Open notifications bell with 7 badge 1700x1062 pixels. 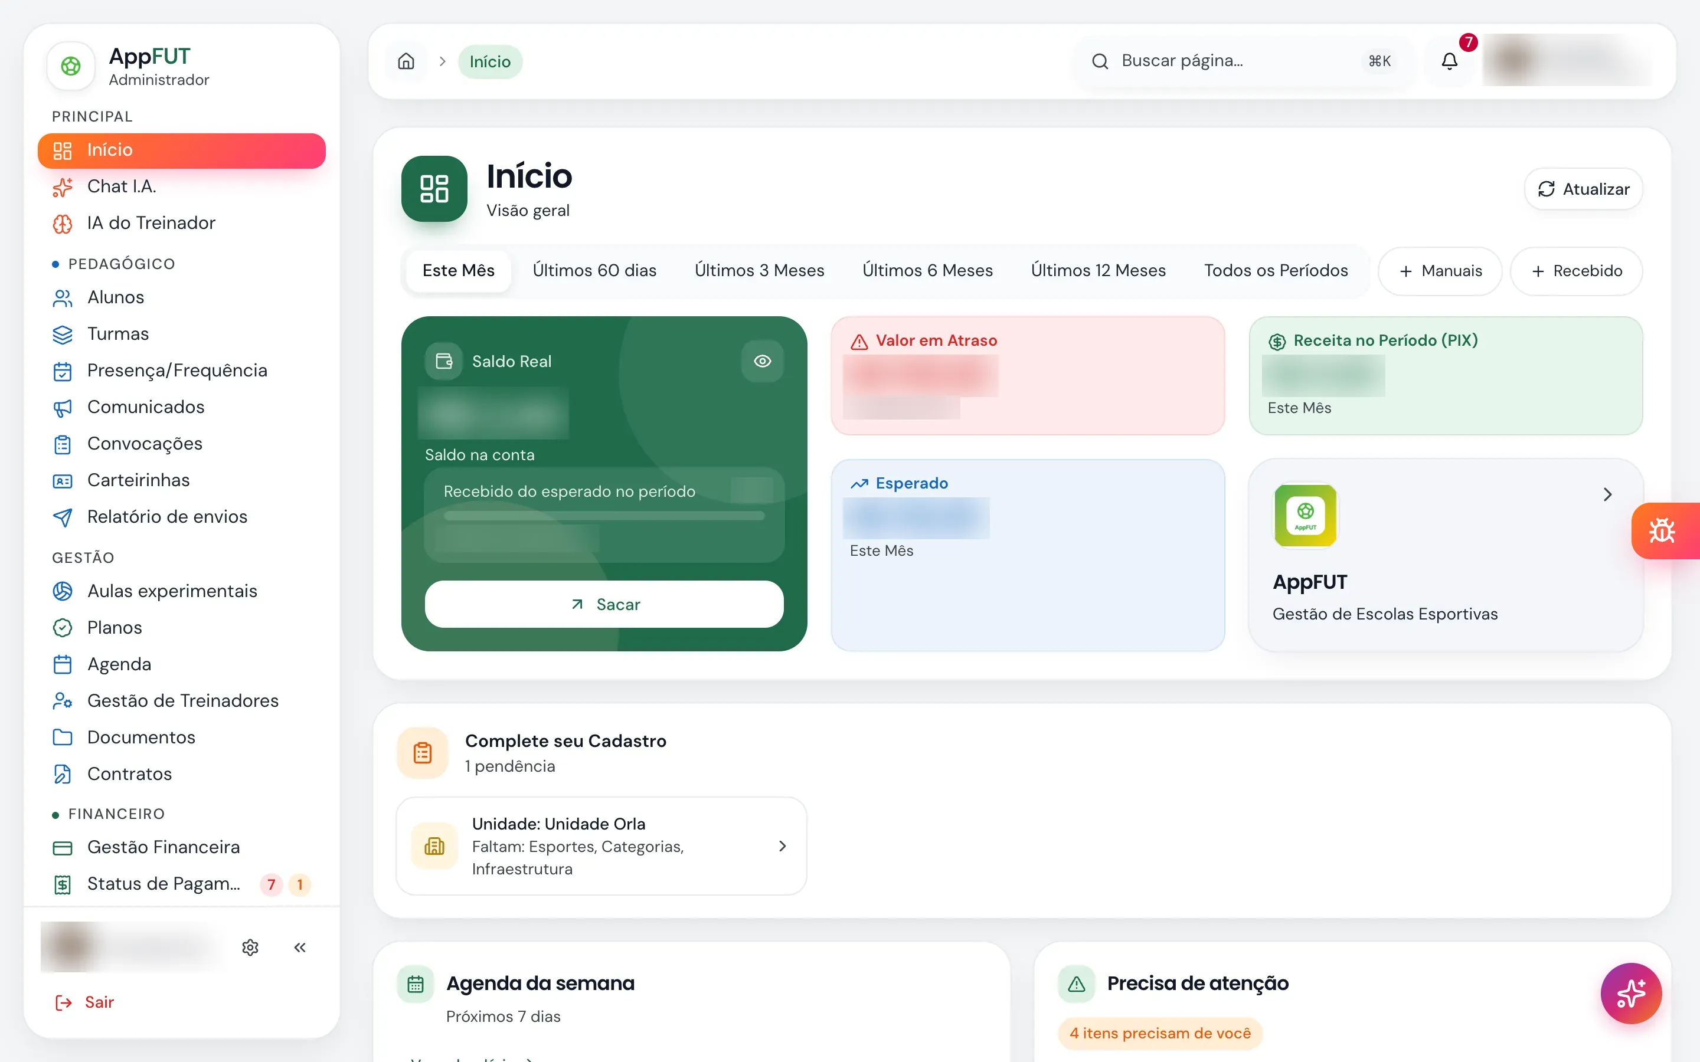coord(1449,61)
